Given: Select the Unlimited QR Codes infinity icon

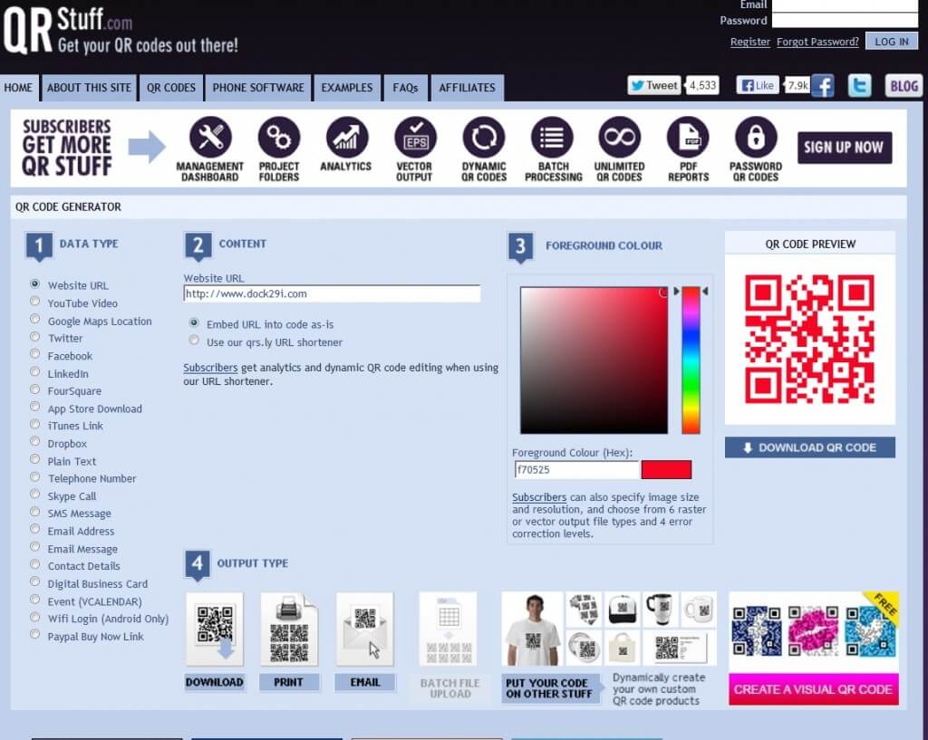Looking at the screenshot, I should tap(620, 138).
